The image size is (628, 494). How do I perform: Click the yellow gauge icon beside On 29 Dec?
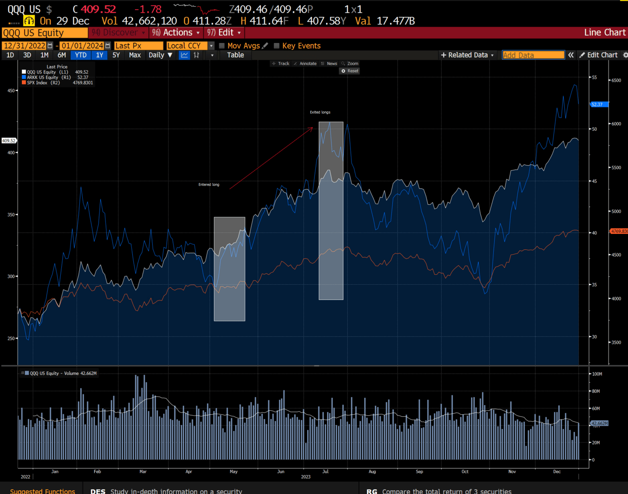coord(29,21)
